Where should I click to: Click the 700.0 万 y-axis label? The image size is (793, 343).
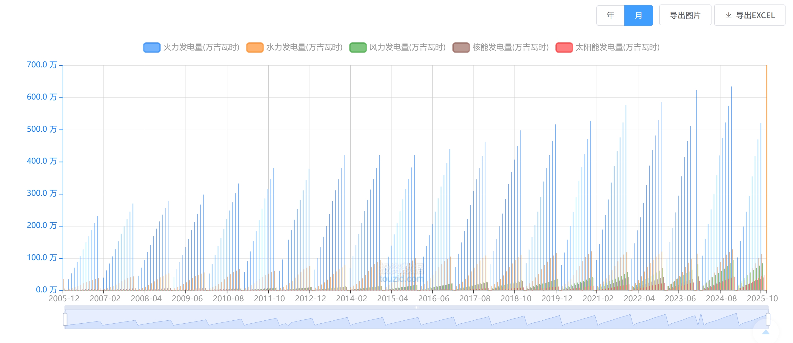[x=42, y=65]
